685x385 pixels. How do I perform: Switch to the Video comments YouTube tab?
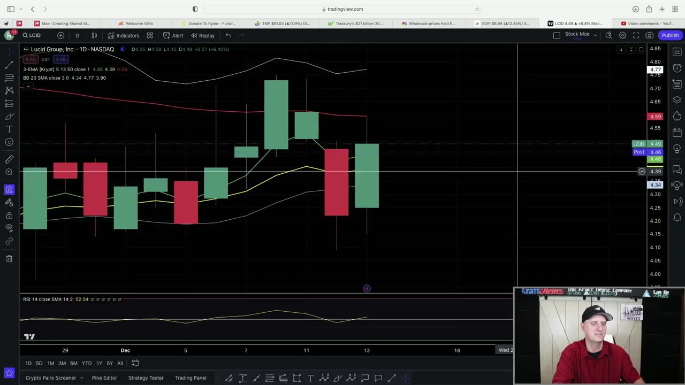pos(648,24)
